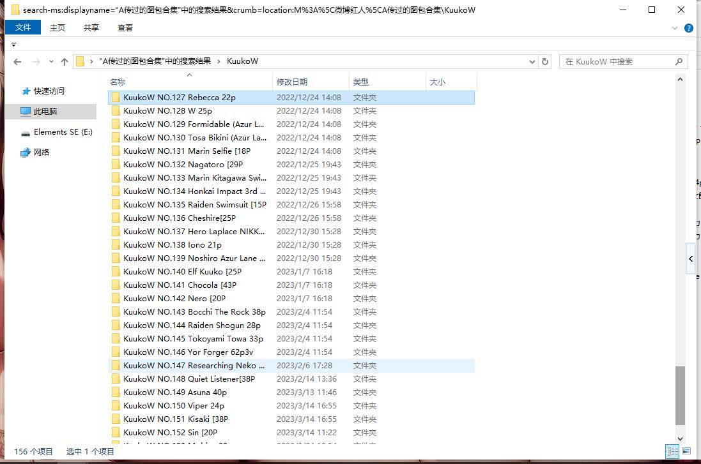Viewport: 701px width, 464px height.
Task: Open the 主页 Home ribbon tab
Action: (58, 27)
